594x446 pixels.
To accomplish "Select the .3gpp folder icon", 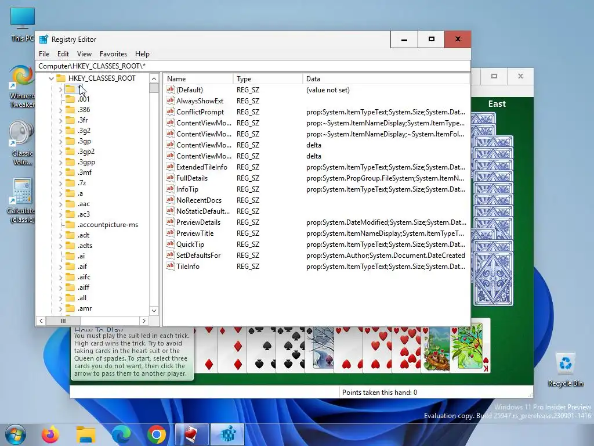I will click(x=70, y=162).
